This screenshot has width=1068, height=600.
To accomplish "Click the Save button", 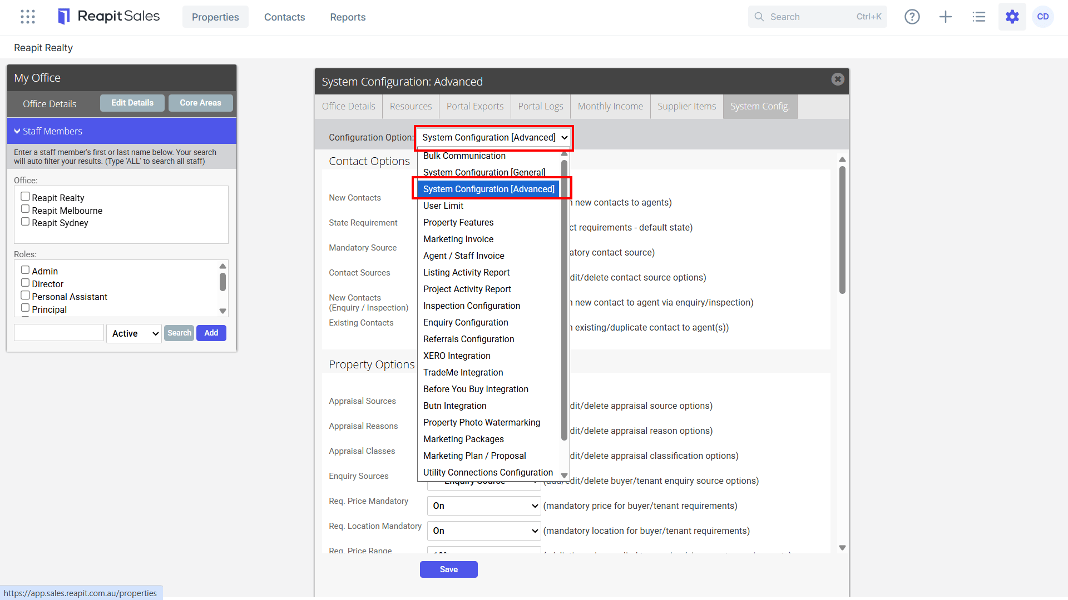I will [449, 569].
